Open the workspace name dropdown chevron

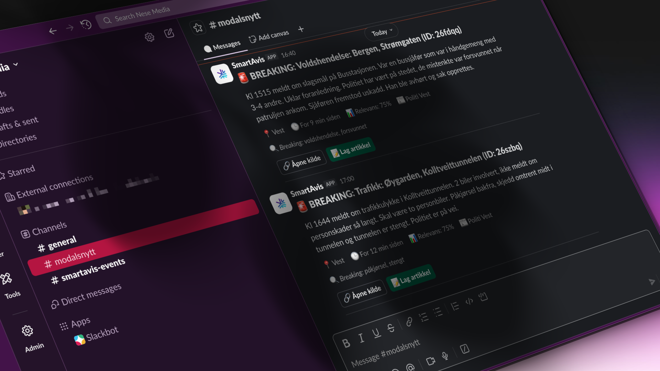tap(16, 64)
